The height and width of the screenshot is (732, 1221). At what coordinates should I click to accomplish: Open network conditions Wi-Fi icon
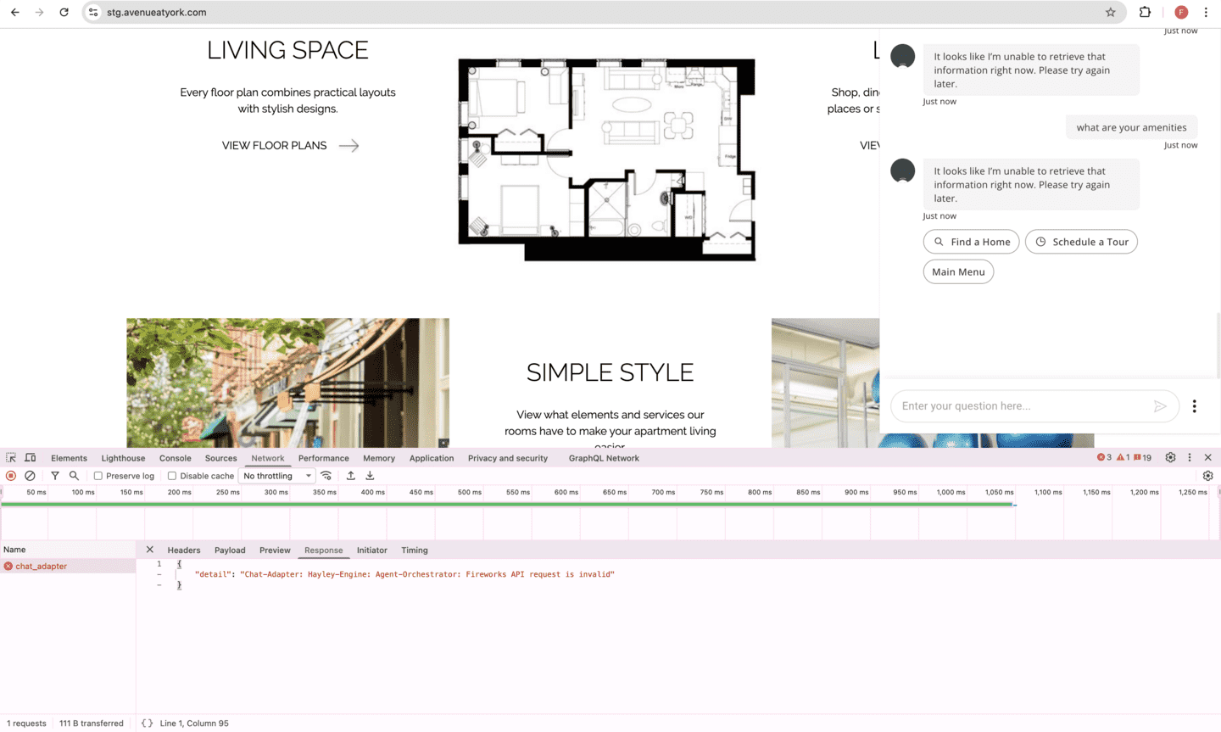pyautogui.click(x=326, y=476)
